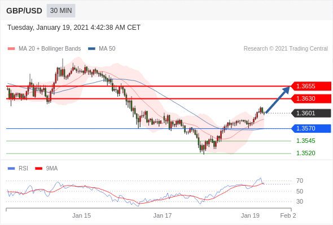
Task: Click the Research © 2021 Trading Central credit
Action: [x=286, y=49]
